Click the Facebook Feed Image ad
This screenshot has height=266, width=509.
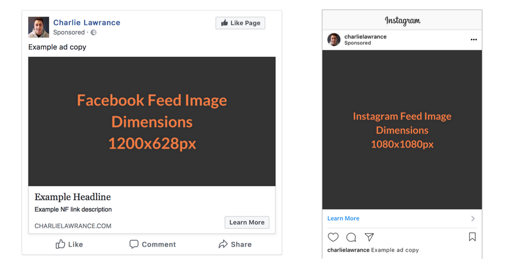152,122
